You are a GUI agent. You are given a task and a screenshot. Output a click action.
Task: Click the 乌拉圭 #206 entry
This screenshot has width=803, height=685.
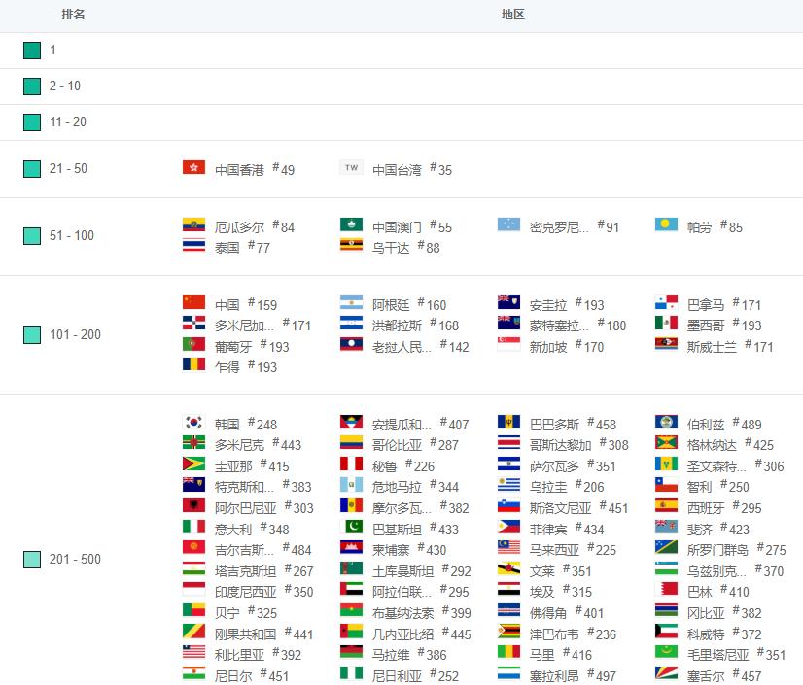click(x=551, y=486)
